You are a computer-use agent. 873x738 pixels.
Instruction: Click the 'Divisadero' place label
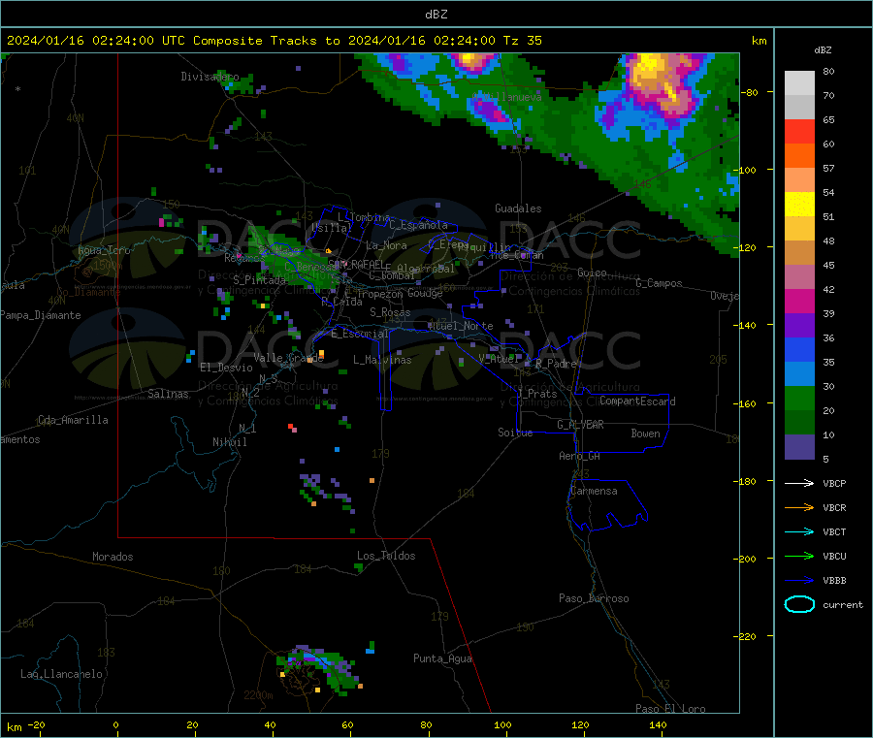point(210,77)
